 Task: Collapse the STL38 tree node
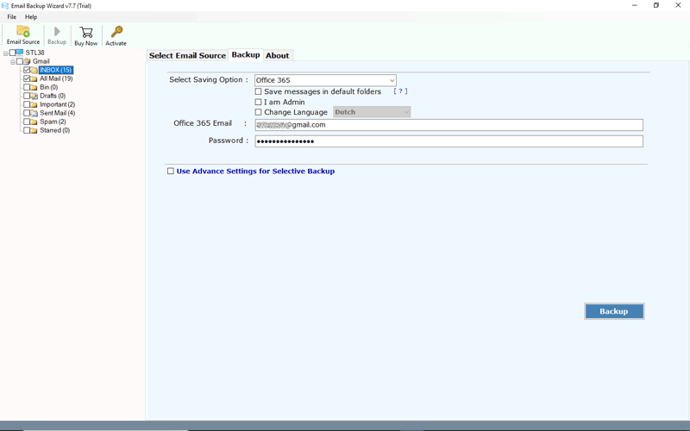pos(6,53)
